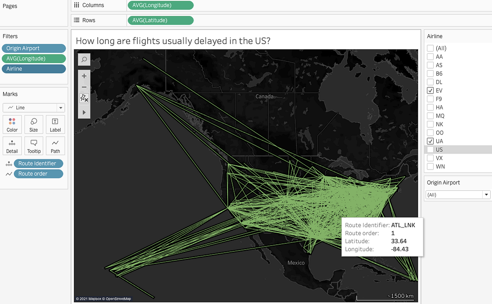This screenshot has width=492, height=304.
Task: Zoom out on the map with the minus icon
Action: [x=84, y=87]
